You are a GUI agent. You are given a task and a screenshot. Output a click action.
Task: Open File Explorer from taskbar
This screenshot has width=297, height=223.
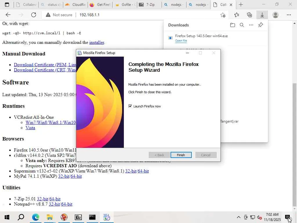50,217
